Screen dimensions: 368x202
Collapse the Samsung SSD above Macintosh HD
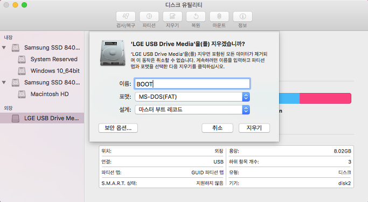point(4,82)
